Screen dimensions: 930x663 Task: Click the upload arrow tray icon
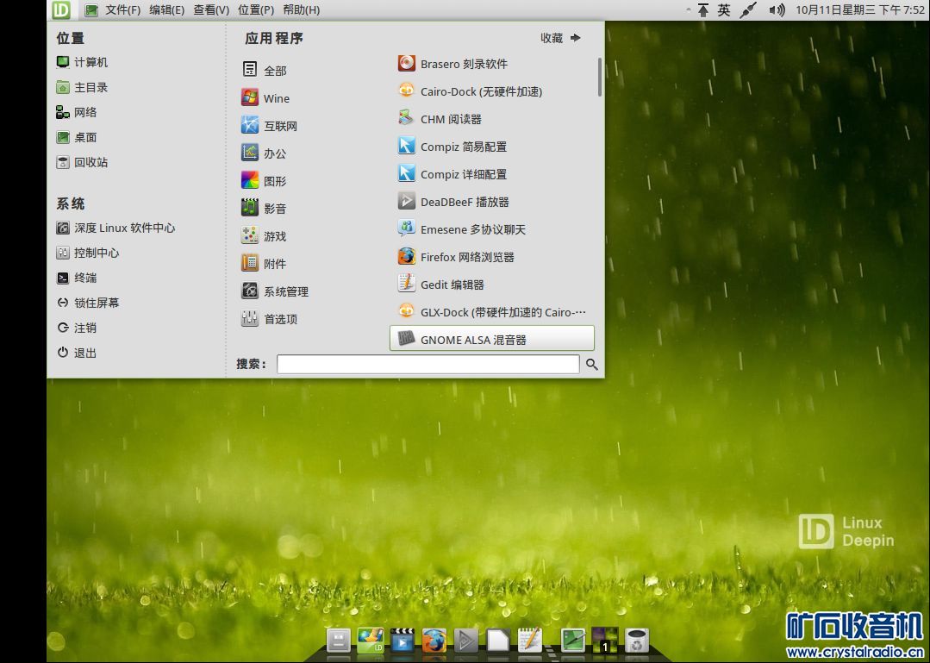click(702, 9)
